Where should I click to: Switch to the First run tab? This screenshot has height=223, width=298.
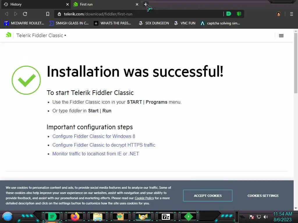(x=105, y=4)
